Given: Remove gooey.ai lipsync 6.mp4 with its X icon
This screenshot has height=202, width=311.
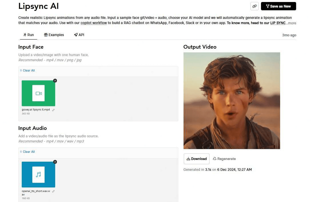Looking at the screenshot, I should [x=55, y=81].
